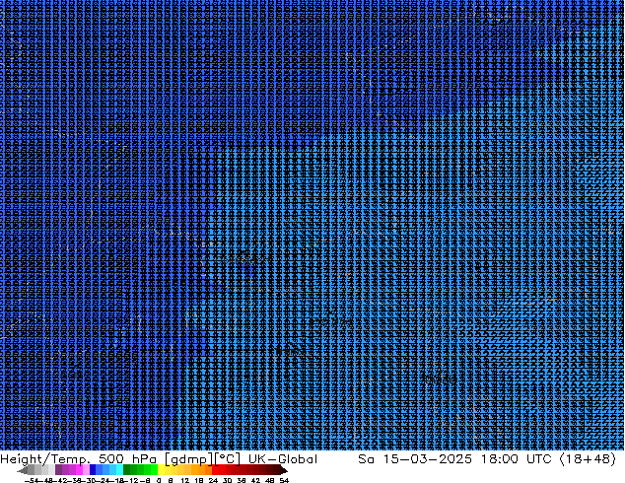Select the bright magenta legend swatch
Image resolution: width=625 pixels, height=483 pixels.
79,470
